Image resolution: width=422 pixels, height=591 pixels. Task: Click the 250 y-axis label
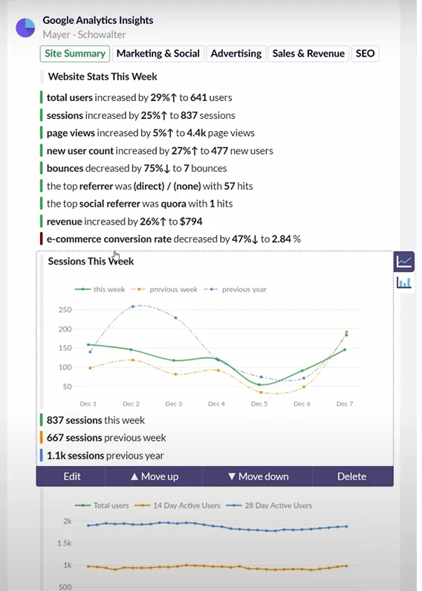coord(65,310)
